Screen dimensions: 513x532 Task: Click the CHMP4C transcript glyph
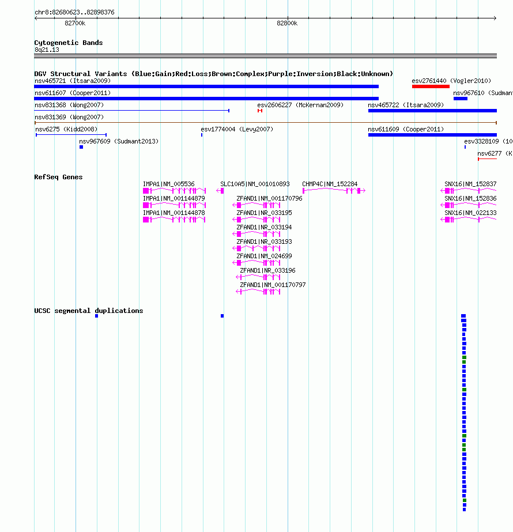334,191
